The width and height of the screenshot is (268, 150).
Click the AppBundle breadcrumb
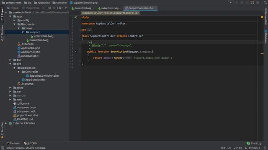(42, 3)
